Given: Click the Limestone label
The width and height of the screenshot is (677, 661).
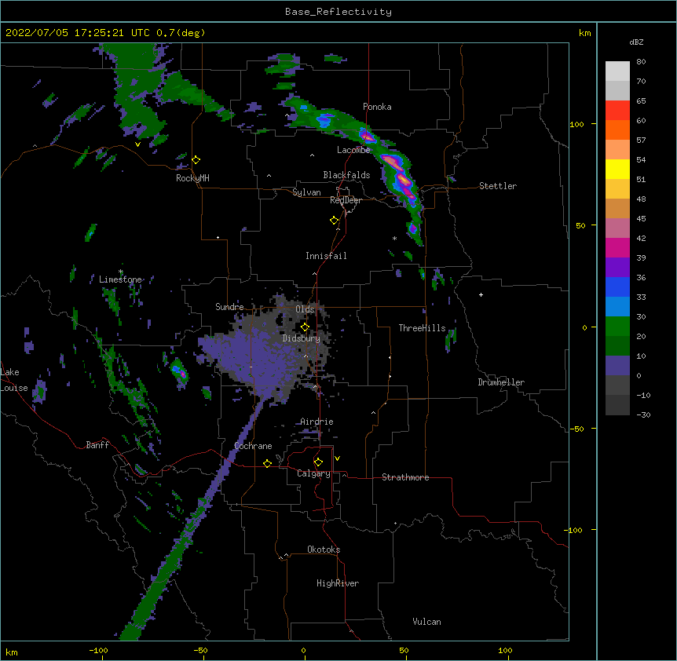Looking at the screenshot, I should coord(120,279).
